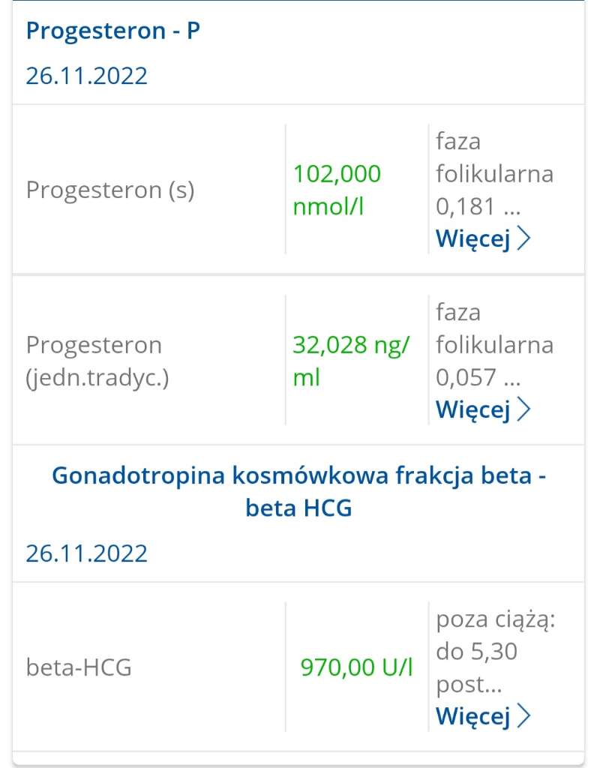This screenshot has height=768, width=597.
Task: Open Więcej link in beta-HCG row
Action: click(x=473, y=715)
